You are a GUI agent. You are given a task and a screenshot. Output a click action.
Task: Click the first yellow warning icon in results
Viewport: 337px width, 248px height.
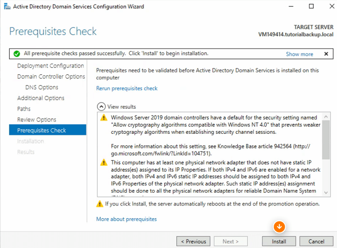[x=104, y=117]
